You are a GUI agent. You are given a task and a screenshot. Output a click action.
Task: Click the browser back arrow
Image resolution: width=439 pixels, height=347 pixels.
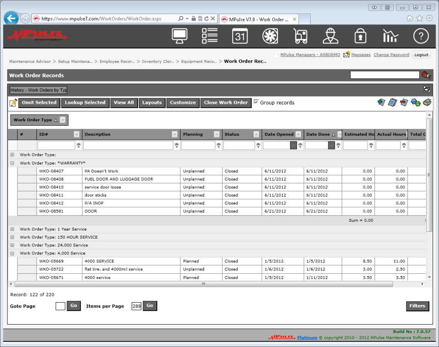(11, 19)
